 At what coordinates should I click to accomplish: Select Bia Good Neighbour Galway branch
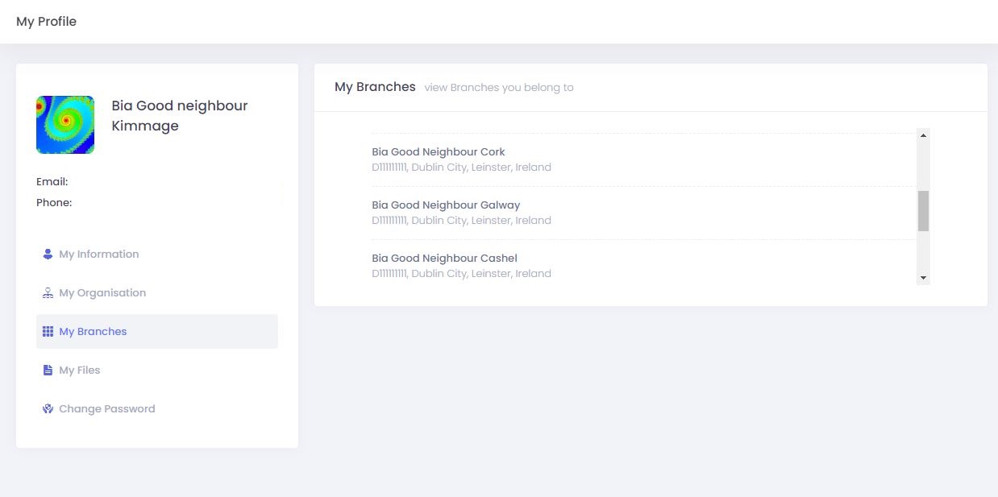click(x=446, y=205)
